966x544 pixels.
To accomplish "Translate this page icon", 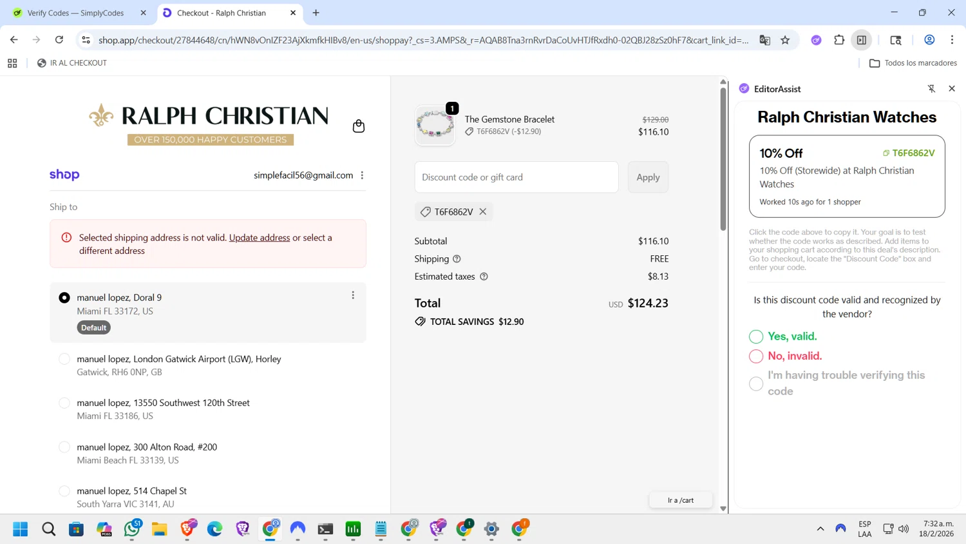I will click(764, 40).
